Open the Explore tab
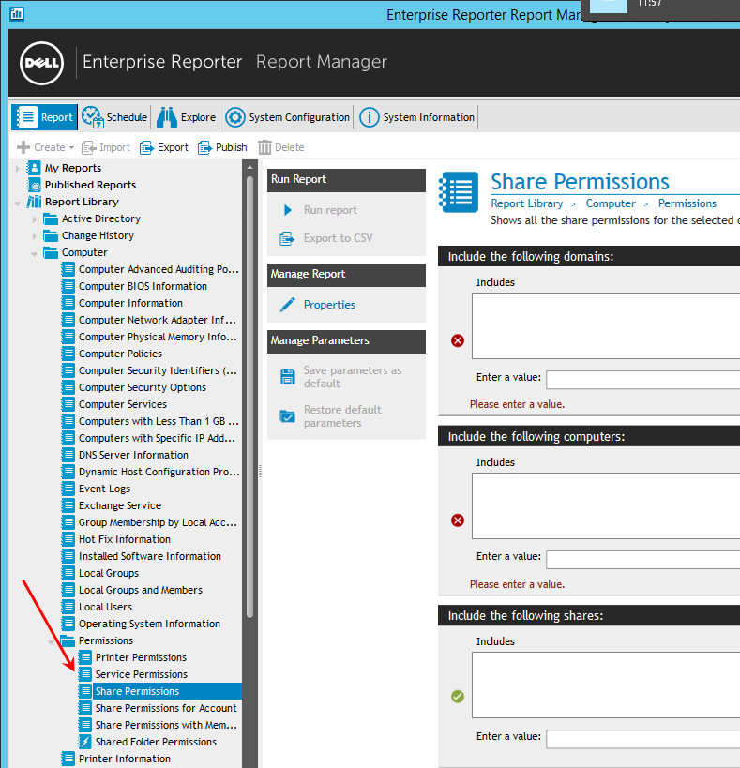 coord(186,117)
